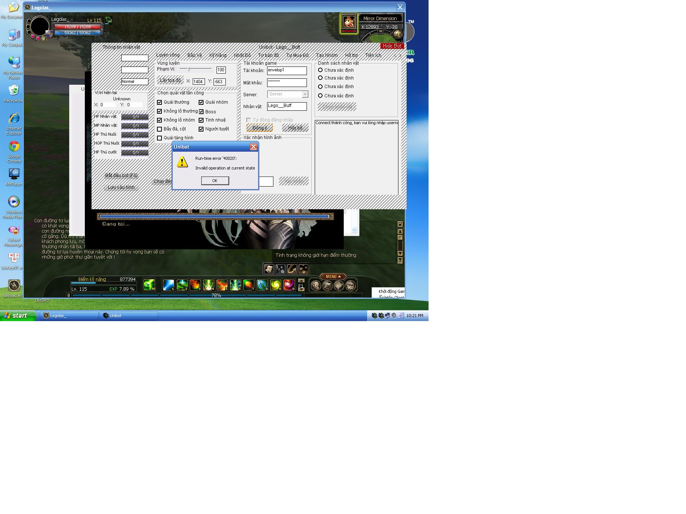Open Recycle Bin desktop icon
Image resolution: width=686 pixels, height=514 pixels.
(x=14, y=94)
